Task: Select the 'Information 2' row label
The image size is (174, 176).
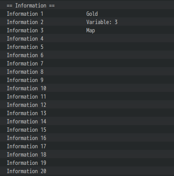Action: pyautogui.click(x=25, y=22)
